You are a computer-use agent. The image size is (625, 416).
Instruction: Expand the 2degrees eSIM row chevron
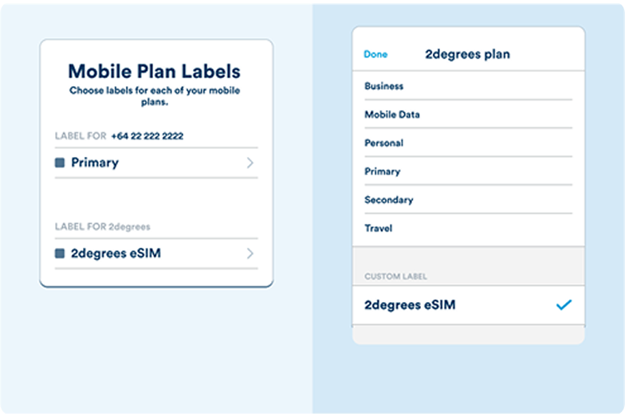click(x=250, y=254)
